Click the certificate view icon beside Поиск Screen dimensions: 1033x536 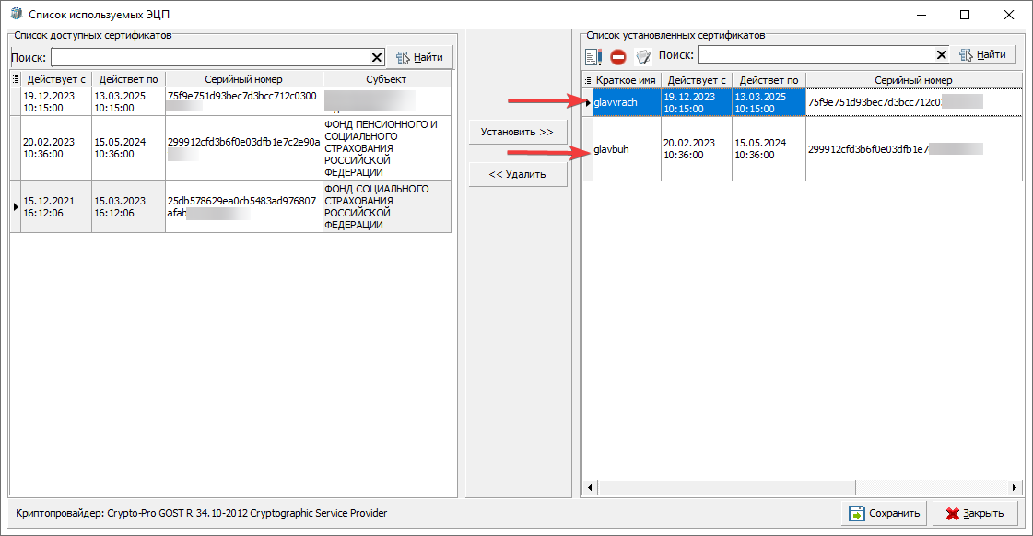[643, 56]
